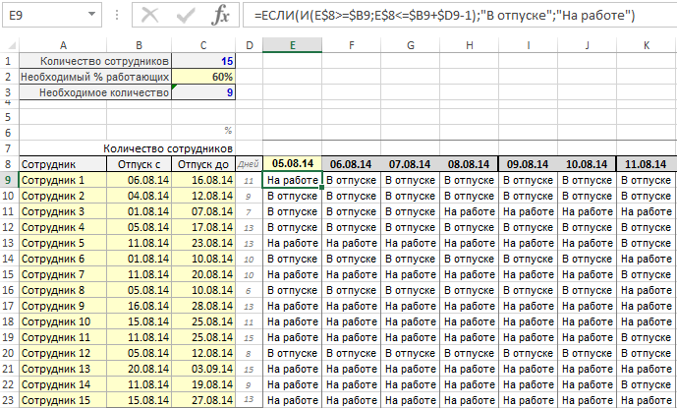The height and width of the screenshot is (408, 677).
Task: Click cell with employee count value 15
Action: click(x=203, y=61)
